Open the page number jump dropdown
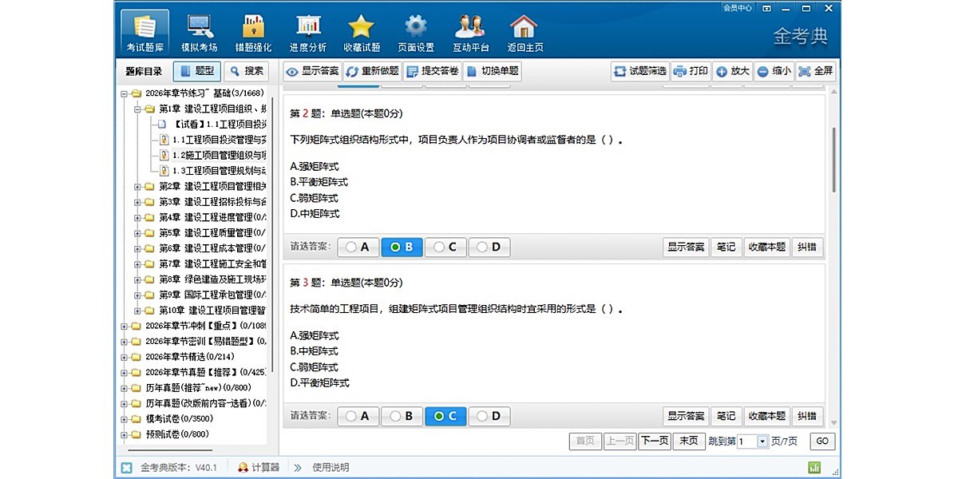 [762, 441]
